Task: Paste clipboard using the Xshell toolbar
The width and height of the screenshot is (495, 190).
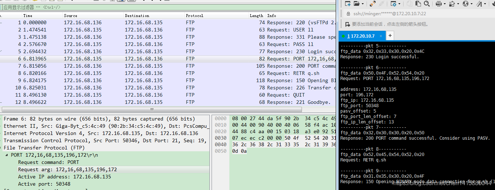Action: pos(418,4)
